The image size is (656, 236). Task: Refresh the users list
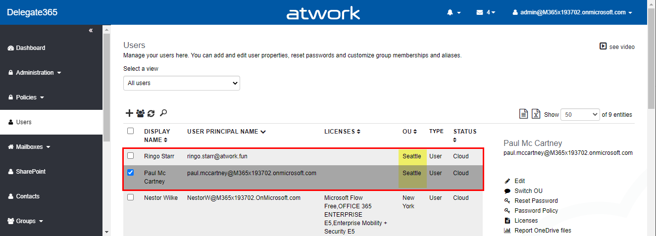[151, 113]
